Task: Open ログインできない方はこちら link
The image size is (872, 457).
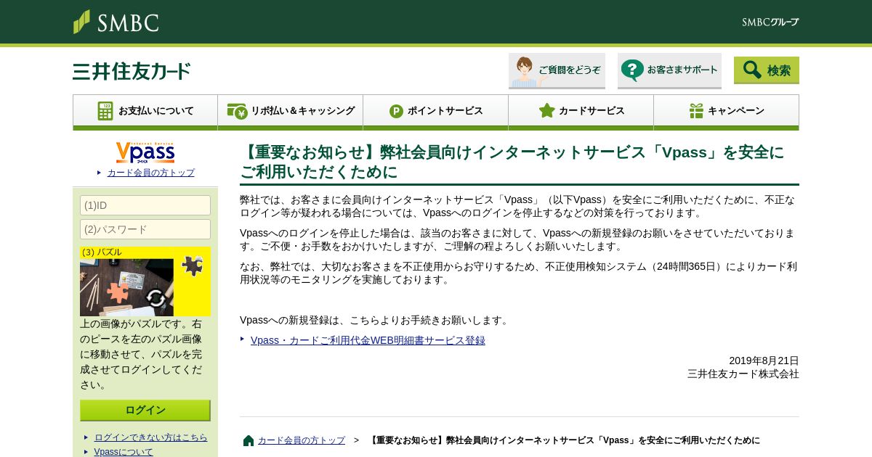Action: (x=151, y=437)
